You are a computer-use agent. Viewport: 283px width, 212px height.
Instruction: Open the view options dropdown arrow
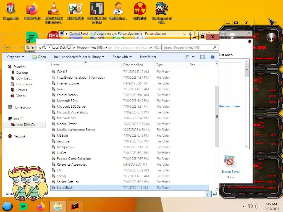[x=193, y=57]
